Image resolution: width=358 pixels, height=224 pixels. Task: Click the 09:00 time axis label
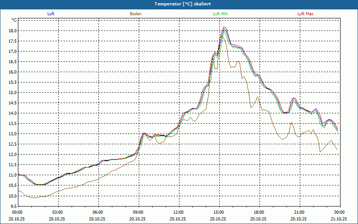pyautogui.click(x=138, y=212)
